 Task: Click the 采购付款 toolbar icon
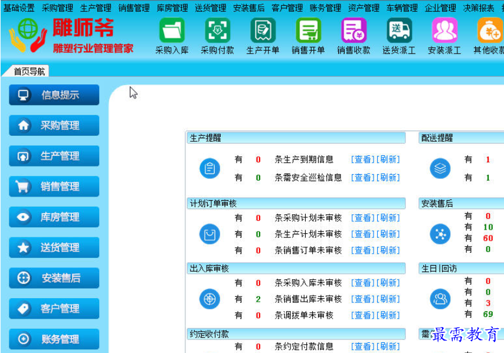pyautogui.click(x=217, y=31)
